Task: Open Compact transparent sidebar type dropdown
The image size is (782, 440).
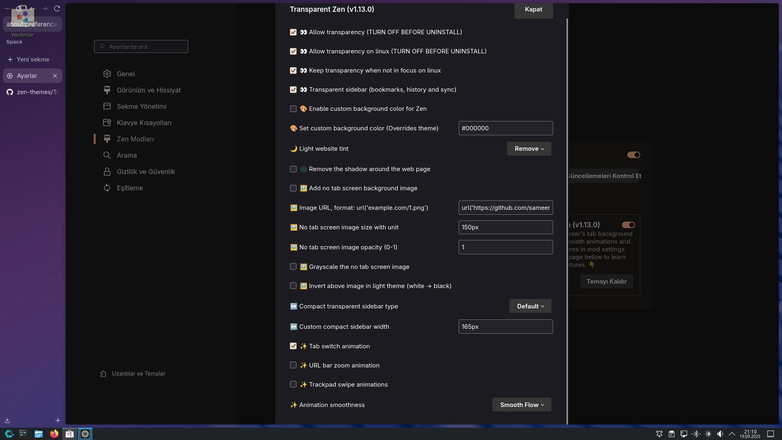Action: pyautogui.click(x=530, y=306)
